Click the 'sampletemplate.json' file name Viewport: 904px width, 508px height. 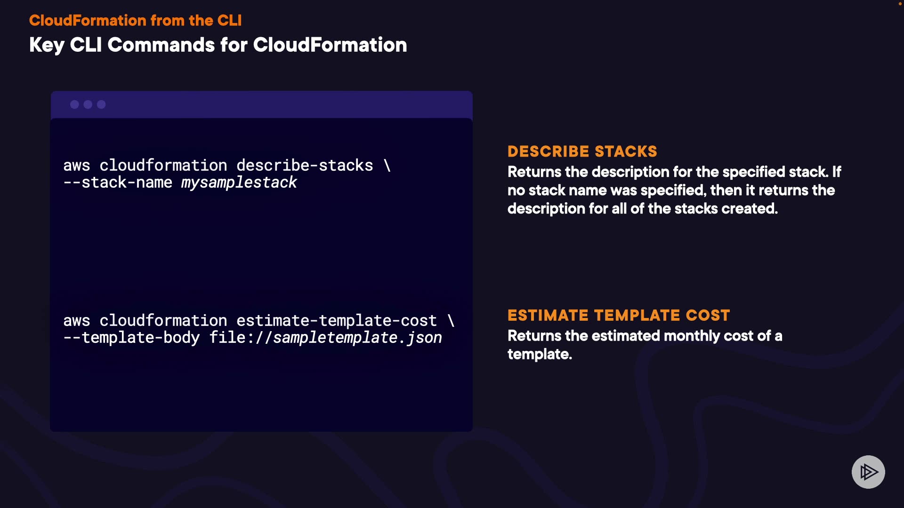(357, 338)
